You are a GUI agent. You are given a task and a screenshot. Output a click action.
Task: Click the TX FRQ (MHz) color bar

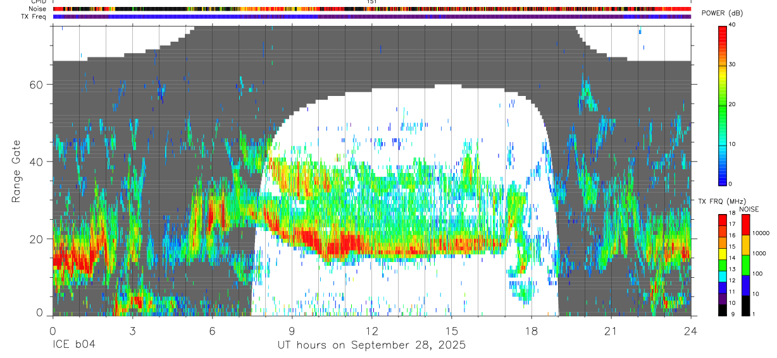click(x=723, y=265)
